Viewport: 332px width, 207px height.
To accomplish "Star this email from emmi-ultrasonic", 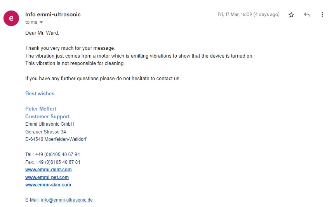I will 291,15.
